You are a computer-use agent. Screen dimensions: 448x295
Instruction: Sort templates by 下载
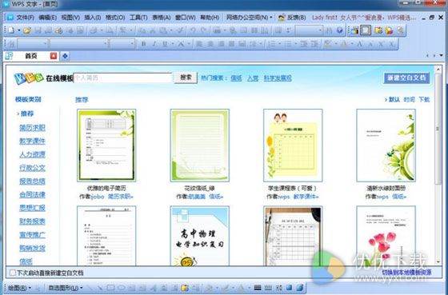pyautogui.click(x=424, y=99)
